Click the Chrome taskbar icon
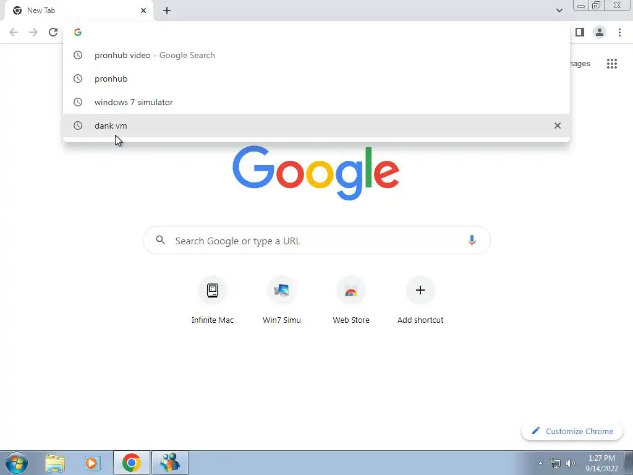The image size is (633, 475). [x=131, y=463]
